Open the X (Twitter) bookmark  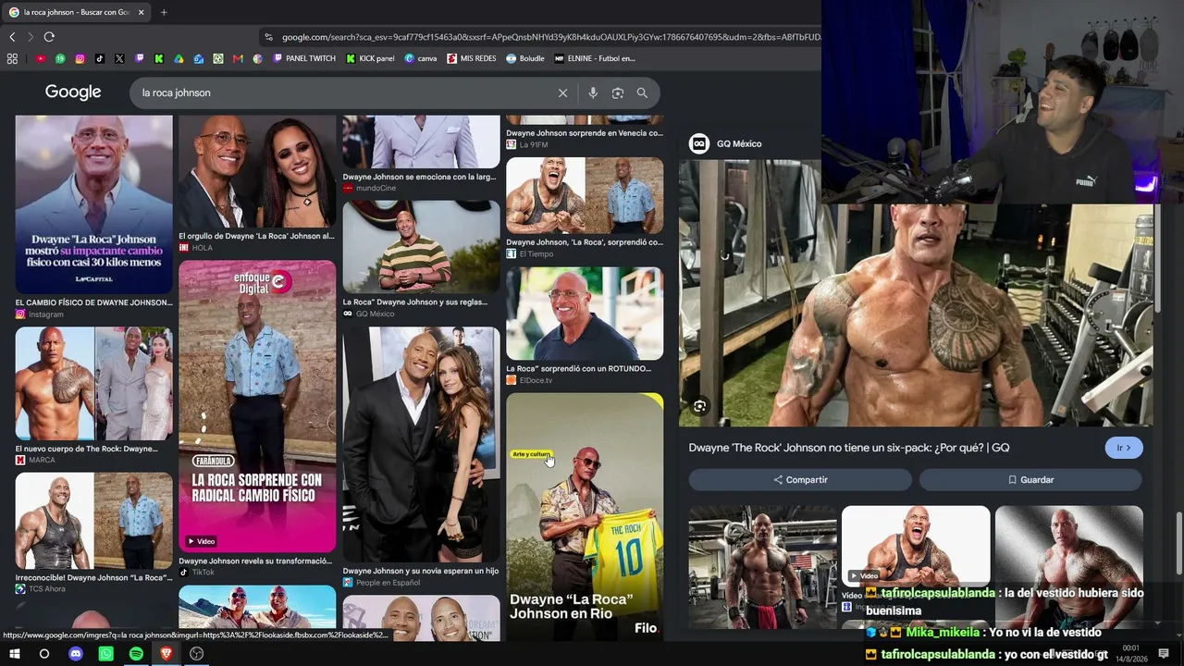coord(119,58)
